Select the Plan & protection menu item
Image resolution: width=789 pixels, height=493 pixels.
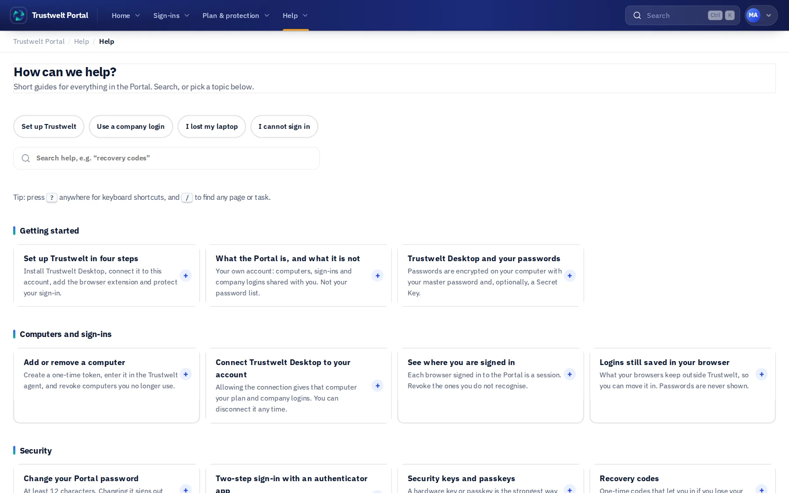point(231,16)
